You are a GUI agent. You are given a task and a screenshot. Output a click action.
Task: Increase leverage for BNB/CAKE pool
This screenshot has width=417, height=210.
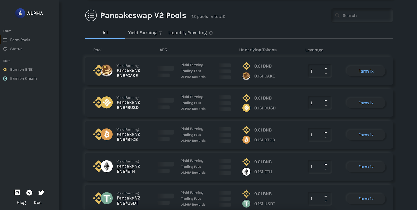point(326,69)
